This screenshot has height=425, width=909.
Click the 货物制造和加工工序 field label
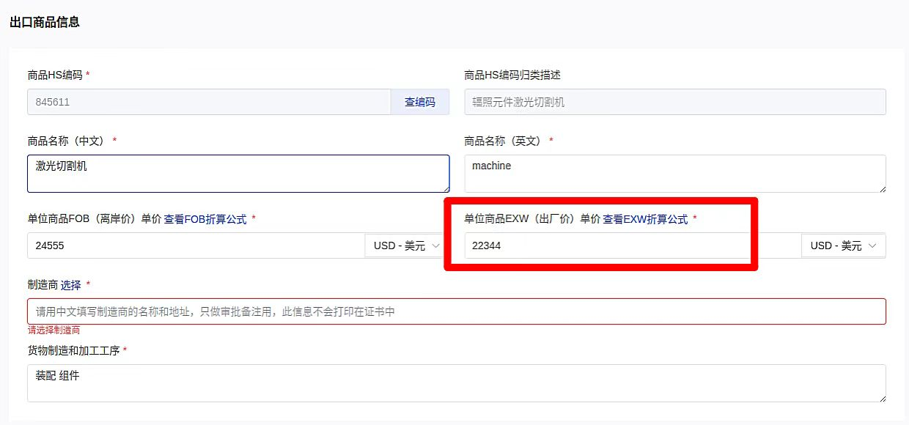(73, 351)
